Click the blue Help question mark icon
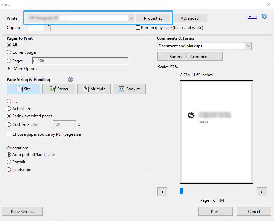 click(264, 17)
